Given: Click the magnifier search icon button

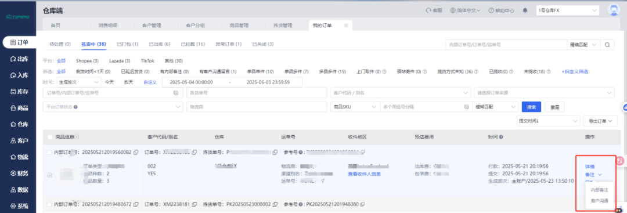Looking at the screenshot, I should coord(607,45).
